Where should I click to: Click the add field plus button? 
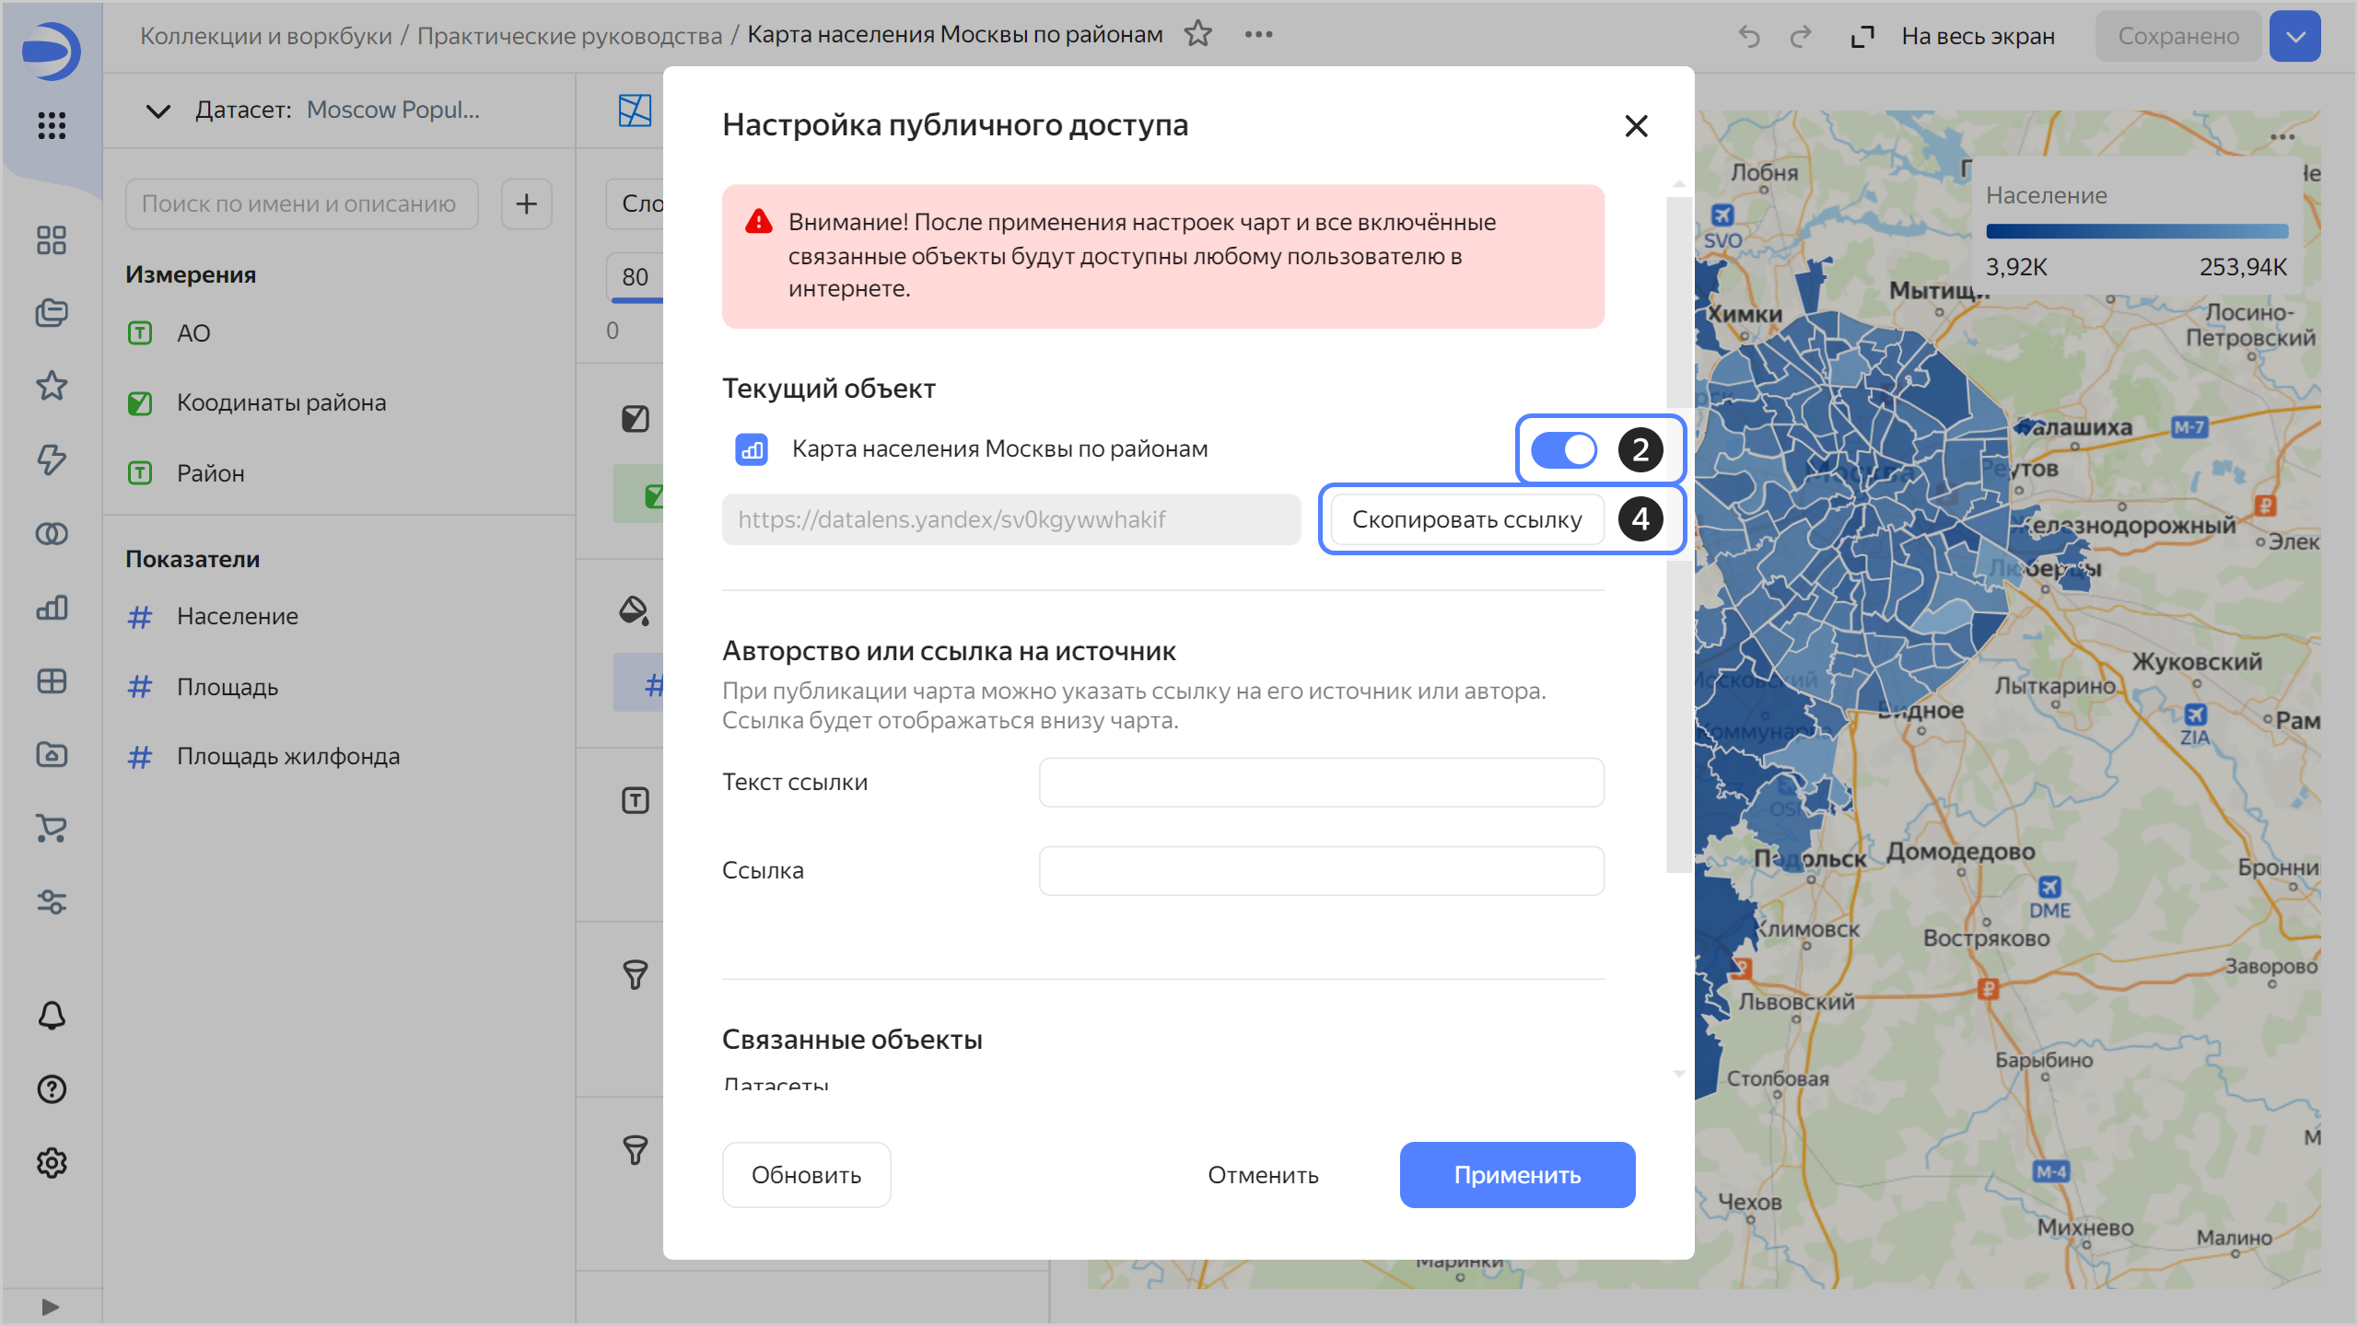(526, 204)
